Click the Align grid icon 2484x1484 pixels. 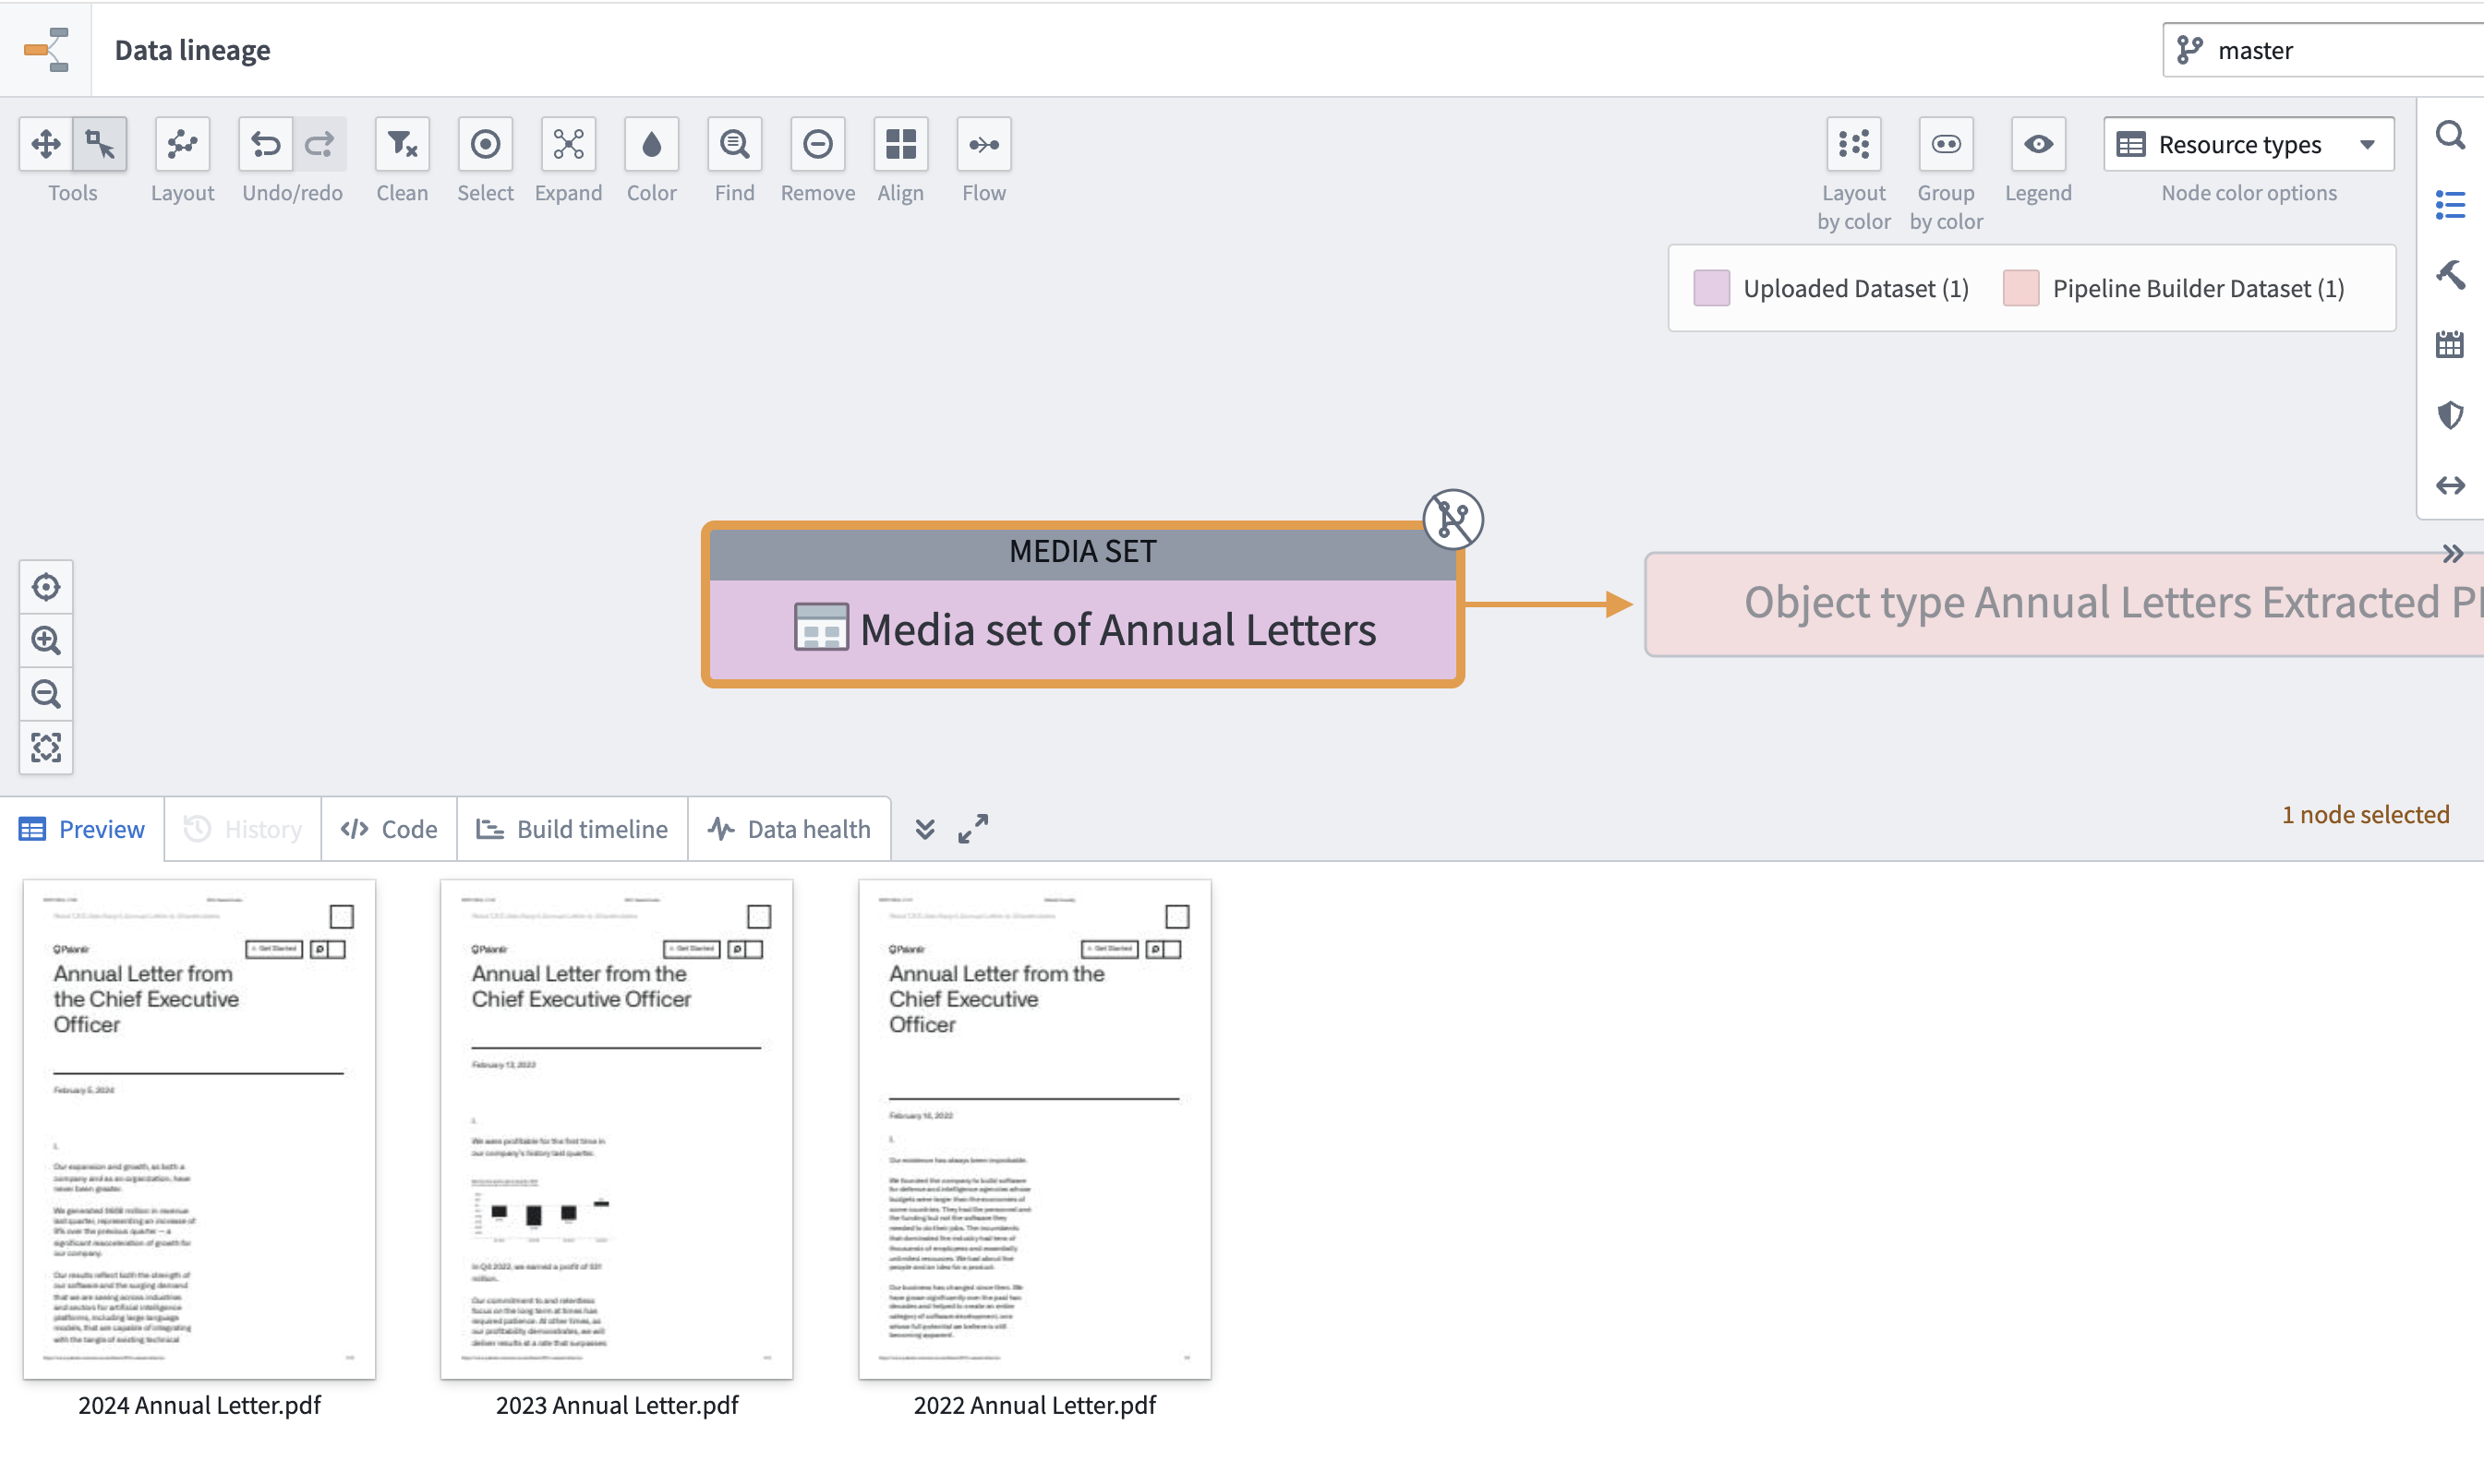[900, 144]
